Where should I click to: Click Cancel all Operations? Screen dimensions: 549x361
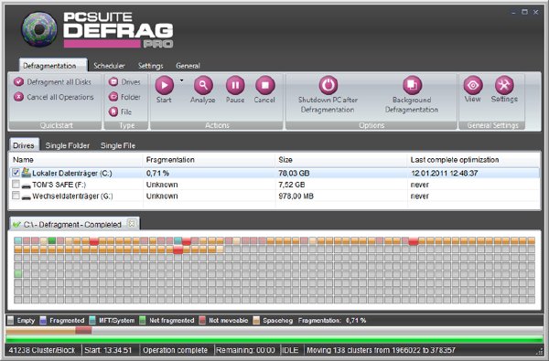[54, 97]
